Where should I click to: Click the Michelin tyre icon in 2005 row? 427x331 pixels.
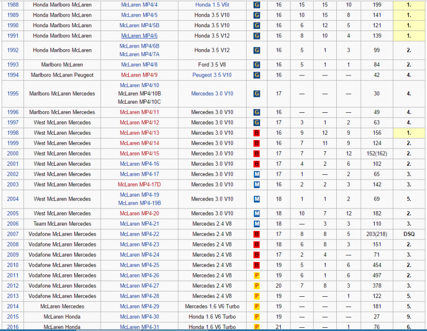pyautogui.click(x=257, y=213)
